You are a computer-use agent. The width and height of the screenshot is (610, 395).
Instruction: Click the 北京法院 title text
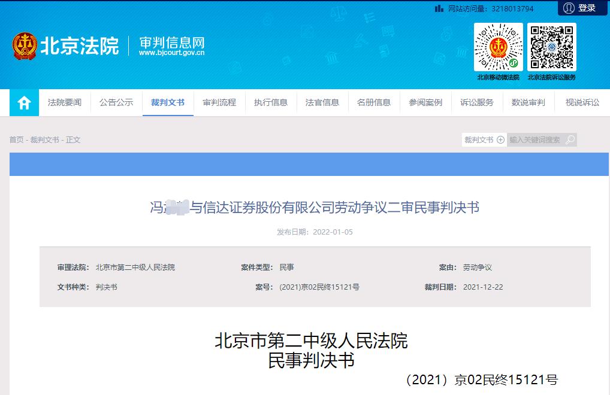79,46
